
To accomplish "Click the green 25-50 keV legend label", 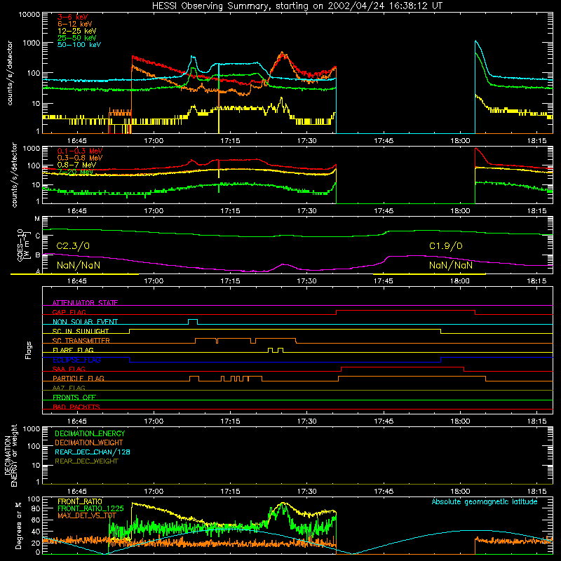I will (x=77, y=38).
